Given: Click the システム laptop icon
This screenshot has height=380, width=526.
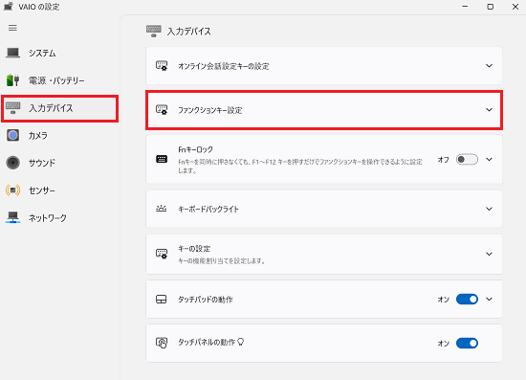Looking at the screenshot, I should [x=12, y=53].
